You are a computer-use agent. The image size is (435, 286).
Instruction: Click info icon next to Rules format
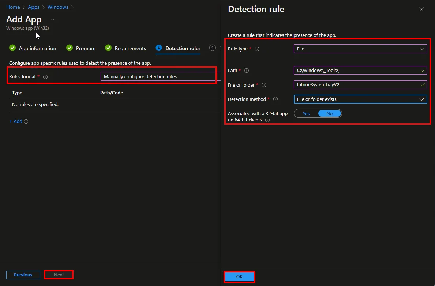point(45,77)
